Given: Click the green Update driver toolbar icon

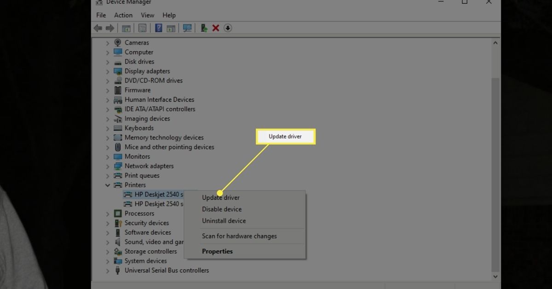Looking at the screenshot, I should (204, 28).
